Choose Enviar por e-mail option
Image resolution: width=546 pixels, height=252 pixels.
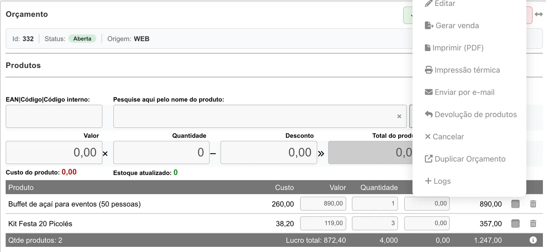[x=459, y=92]
